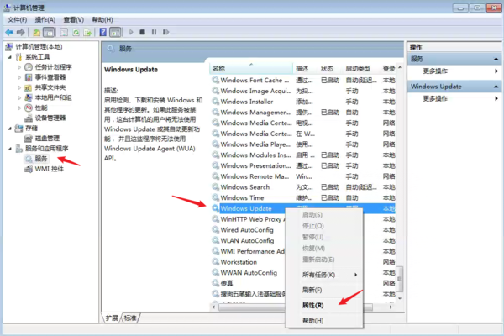Choose 属性(R) from the context menu
The height and width of the screenshot is (336, 504).
click(x=312, y=305)
